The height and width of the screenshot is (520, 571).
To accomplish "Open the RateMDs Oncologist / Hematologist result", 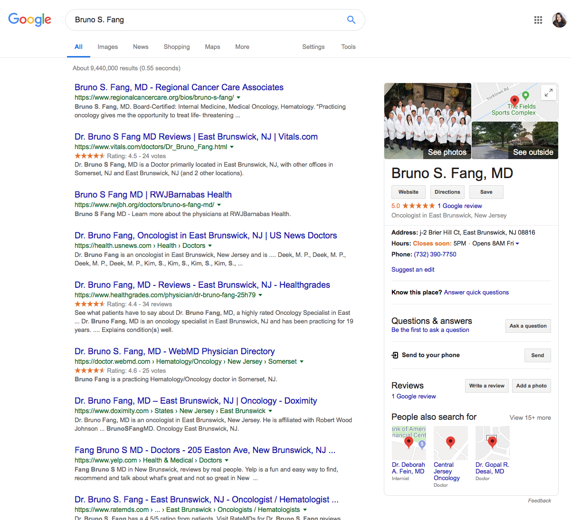I will (x=207, y=500).
